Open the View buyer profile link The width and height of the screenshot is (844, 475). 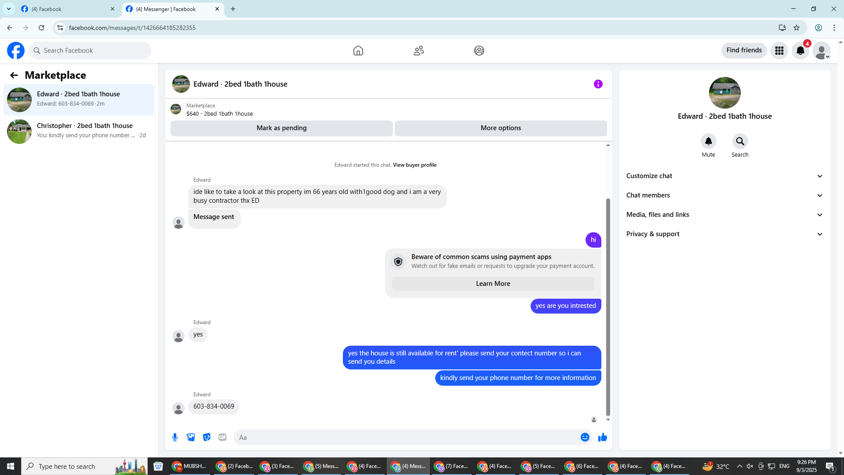tap(415, 165)
